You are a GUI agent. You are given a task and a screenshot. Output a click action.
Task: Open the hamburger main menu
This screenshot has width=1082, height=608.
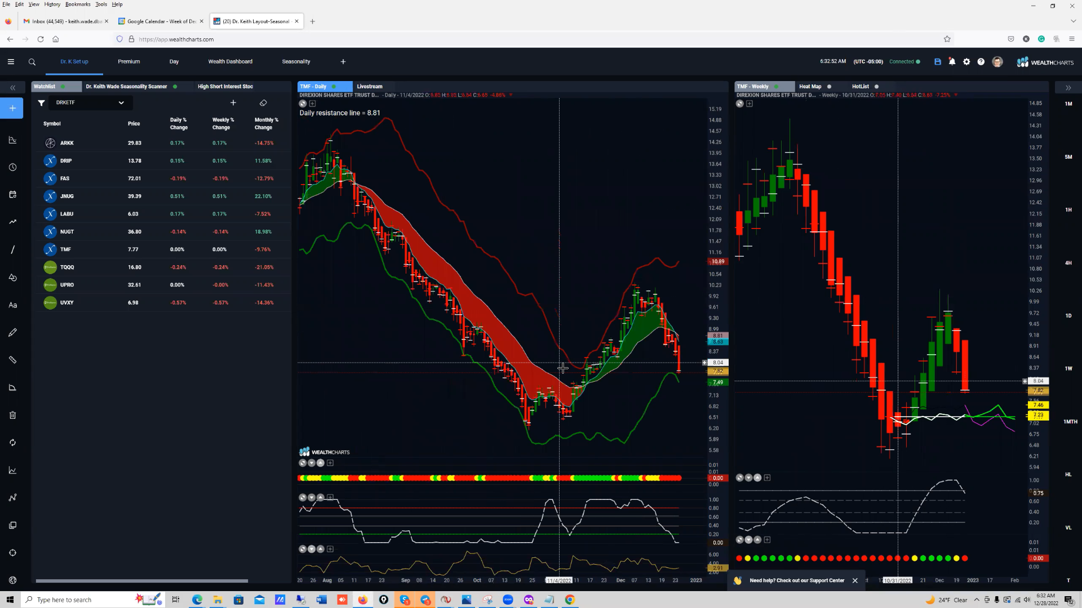pos(11,62)
